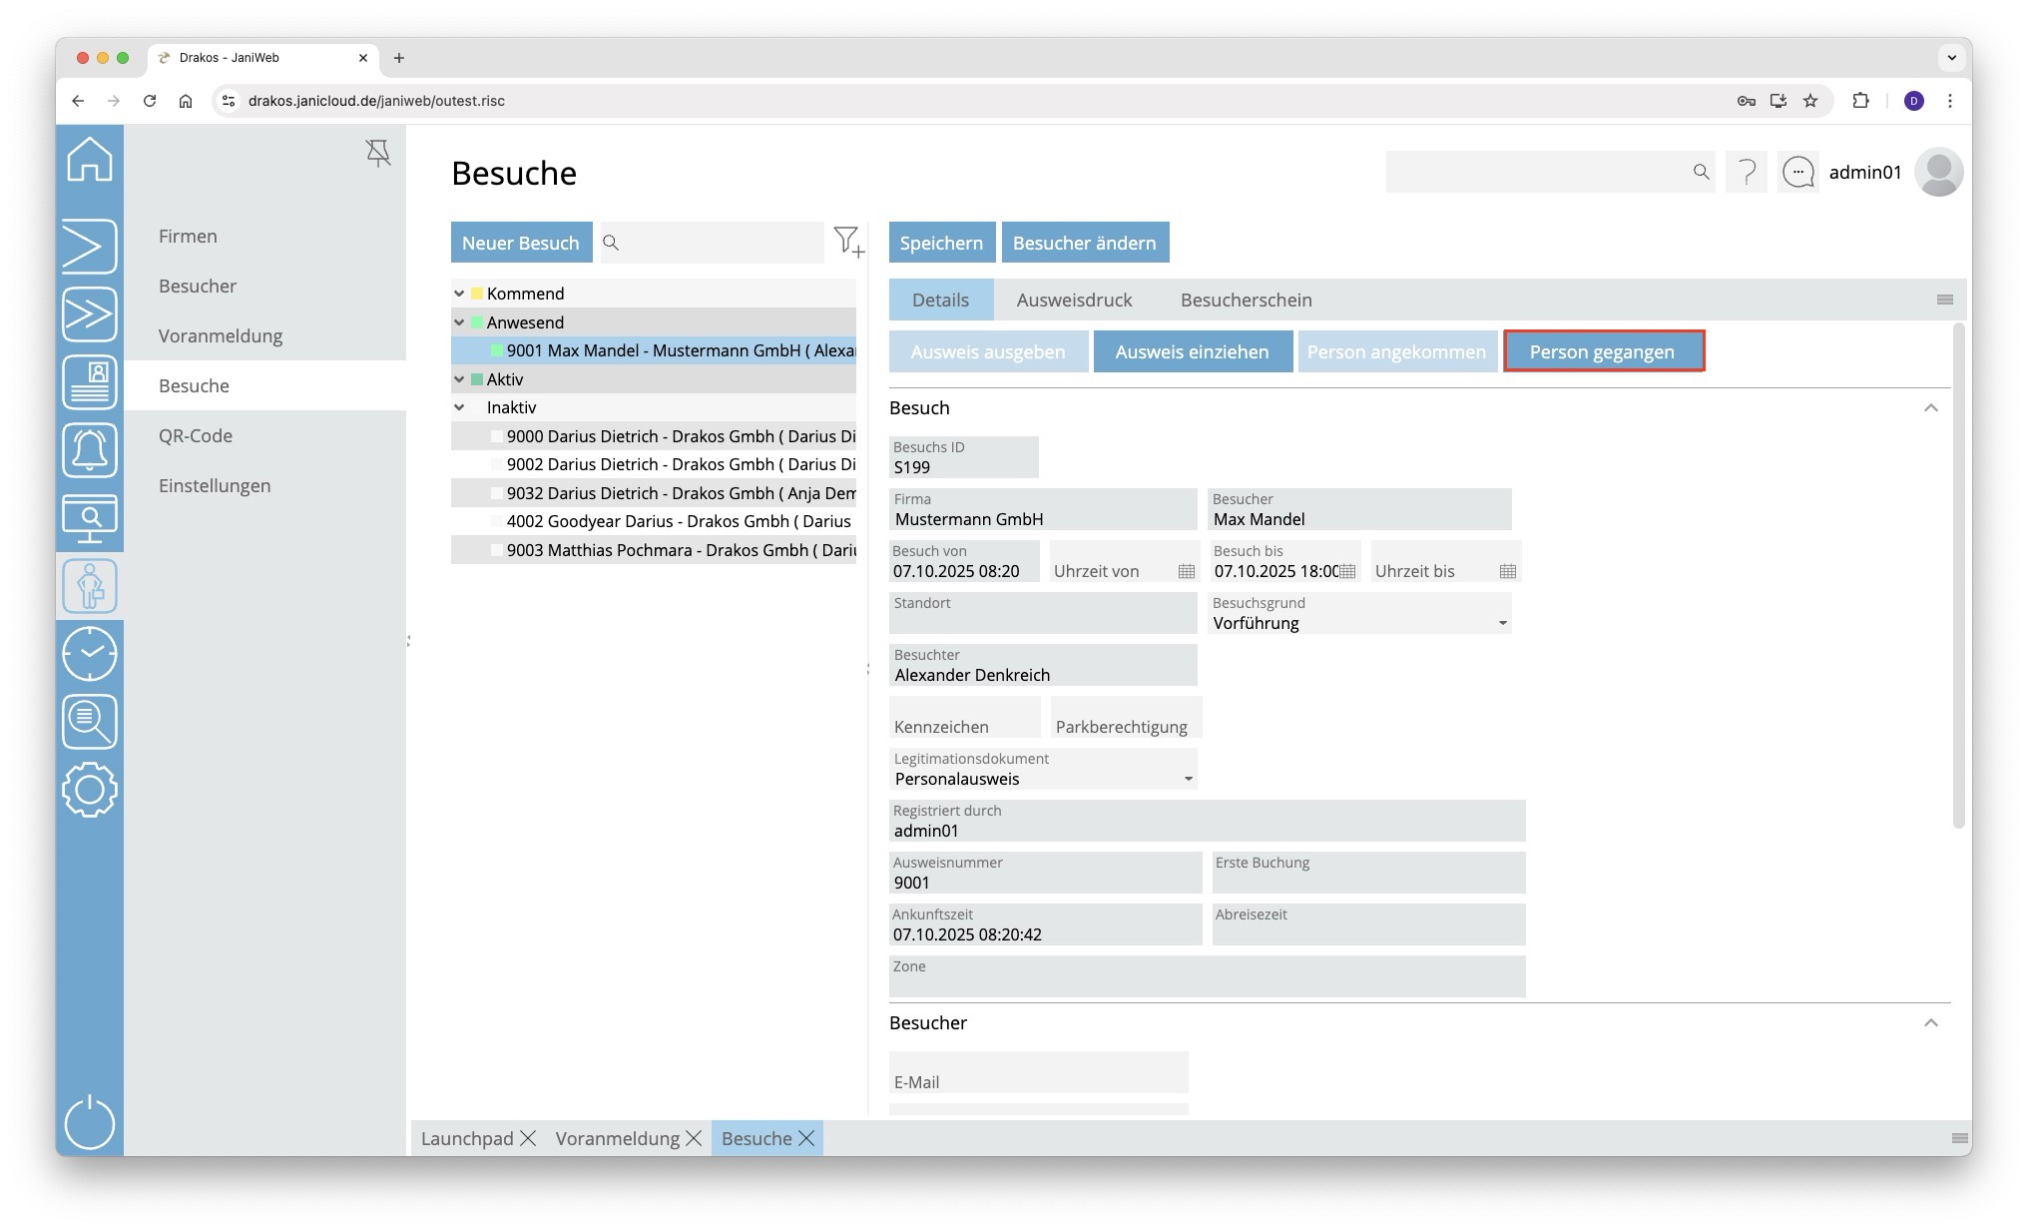2028x1230 pixels.
Task: Switch to the Ausweisdruck tab
Action: [1074, 301]
